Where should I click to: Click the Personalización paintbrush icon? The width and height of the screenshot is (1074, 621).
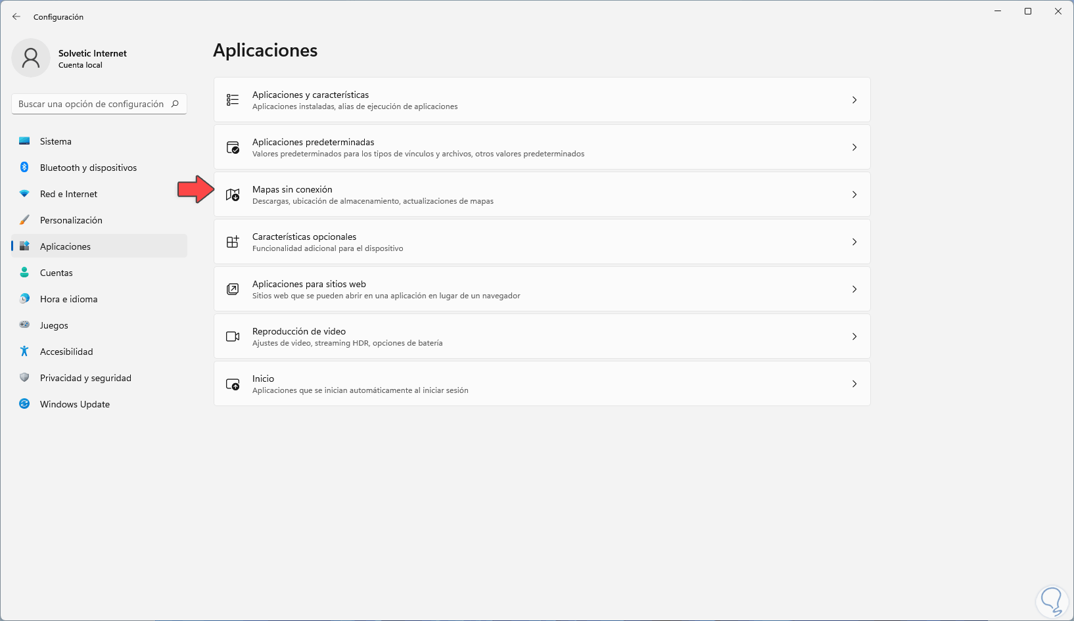click(24, 220)
